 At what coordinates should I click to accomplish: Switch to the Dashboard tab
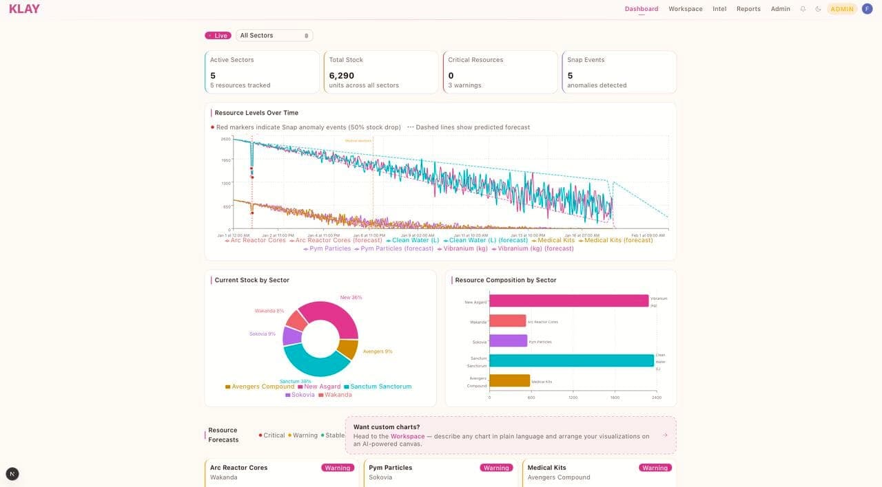642,9
